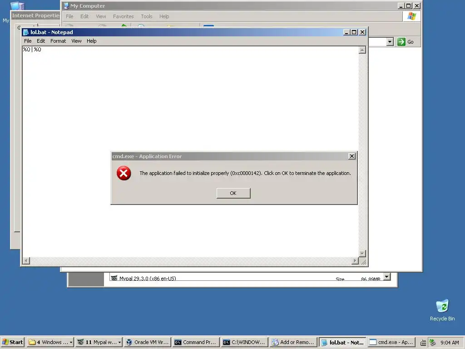This screenshot has width=465, height=349.
Task: Minimize the My Computer window
Action: tap(401, 5)
